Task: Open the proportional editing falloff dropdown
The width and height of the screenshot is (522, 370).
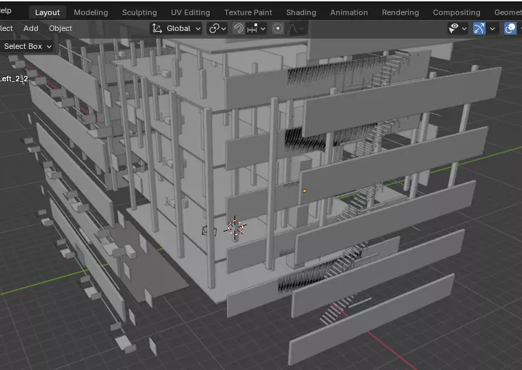Action: (296, 29)
